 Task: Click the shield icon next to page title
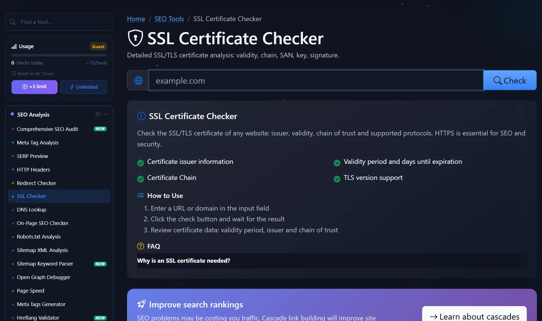tap(135, 38)
